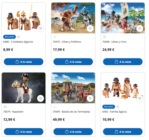Open 6492 - Familia Egipcia title link
Viewport: 149px width, 140px height.
click(x=114, y=112)
